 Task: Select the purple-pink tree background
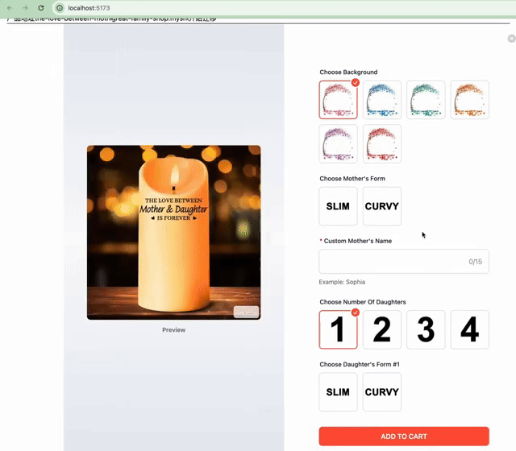pyautogui.click(x=338, y=143)
